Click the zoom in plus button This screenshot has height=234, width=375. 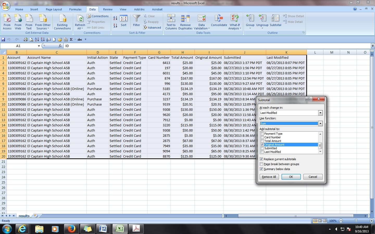[x=372, y=221]
